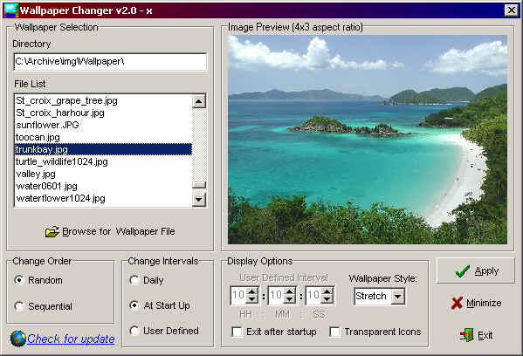Screen dimensions: 523x356
Task: Decrease the SS seconds spinner value
Action: coord(327,299)
